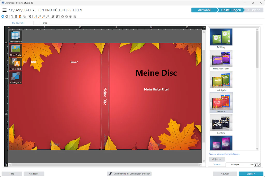Click the blue back arrow icon
Viewport: 265px width, 177px height.
click(x=3, y=16)
